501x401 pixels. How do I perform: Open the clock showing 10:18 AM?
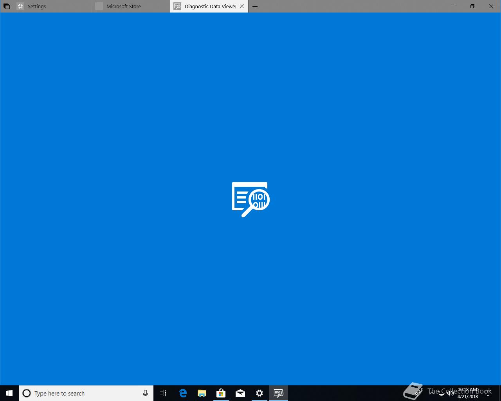468,393
